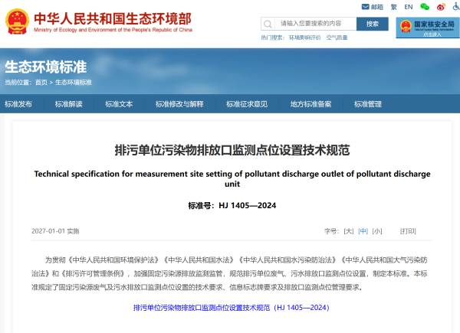
Task: Open the 标准文本 tab
Action: 119,104
